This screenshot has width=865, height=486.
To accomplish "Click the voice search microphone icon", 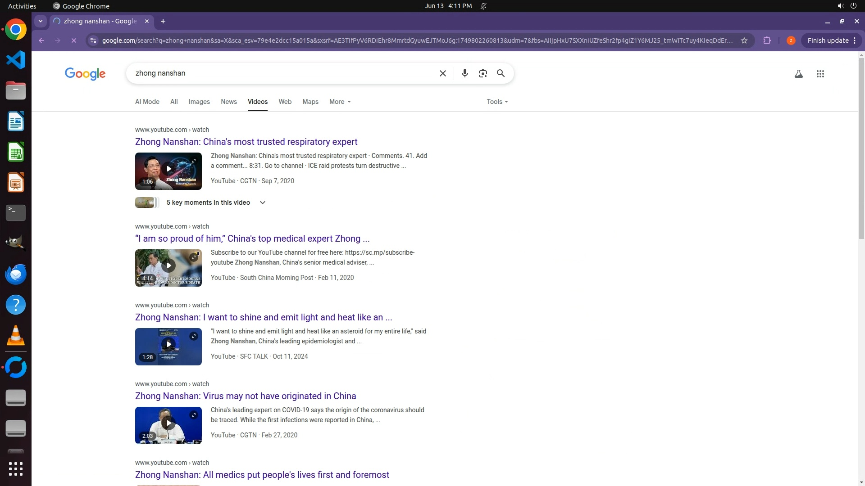I will click(x=464, y=73).
